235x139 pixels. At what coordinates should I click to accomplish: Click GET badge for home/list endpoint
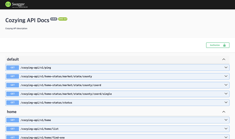12,129
